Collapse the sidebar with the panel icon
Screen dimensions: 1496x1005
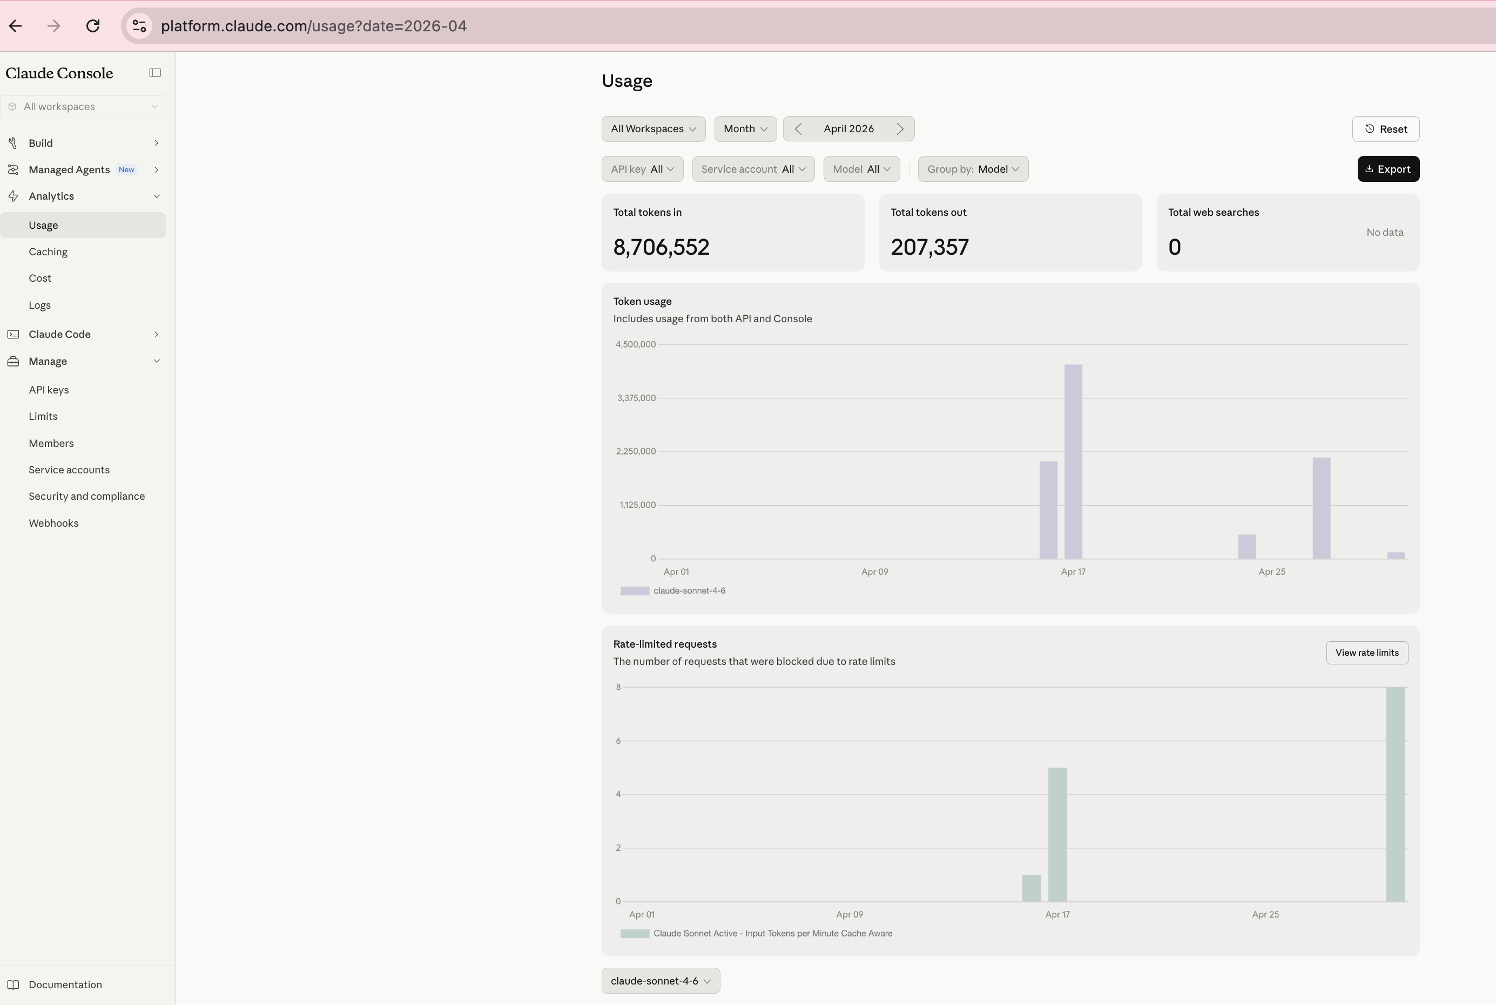pos(155,73)
